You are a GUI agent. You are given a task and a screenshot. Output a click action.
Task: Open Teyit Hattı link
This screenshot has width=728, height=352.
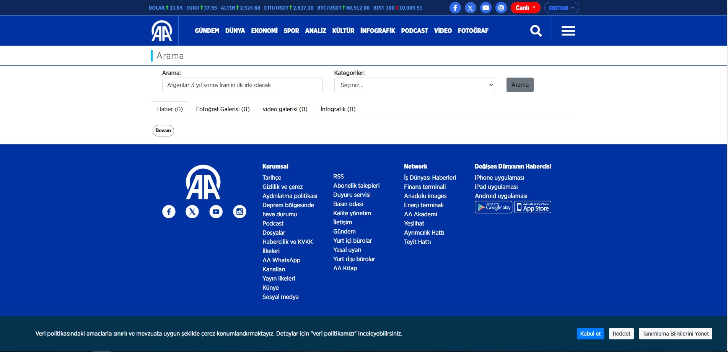coord(417,242)
